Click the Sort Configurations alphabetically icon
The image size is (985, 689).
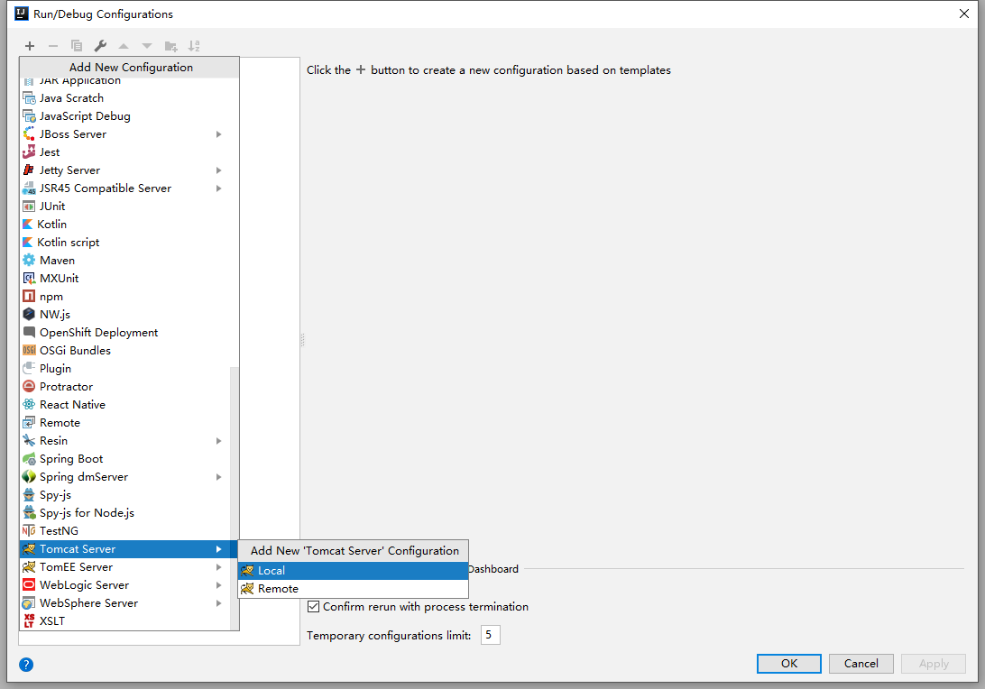point(194,46)
